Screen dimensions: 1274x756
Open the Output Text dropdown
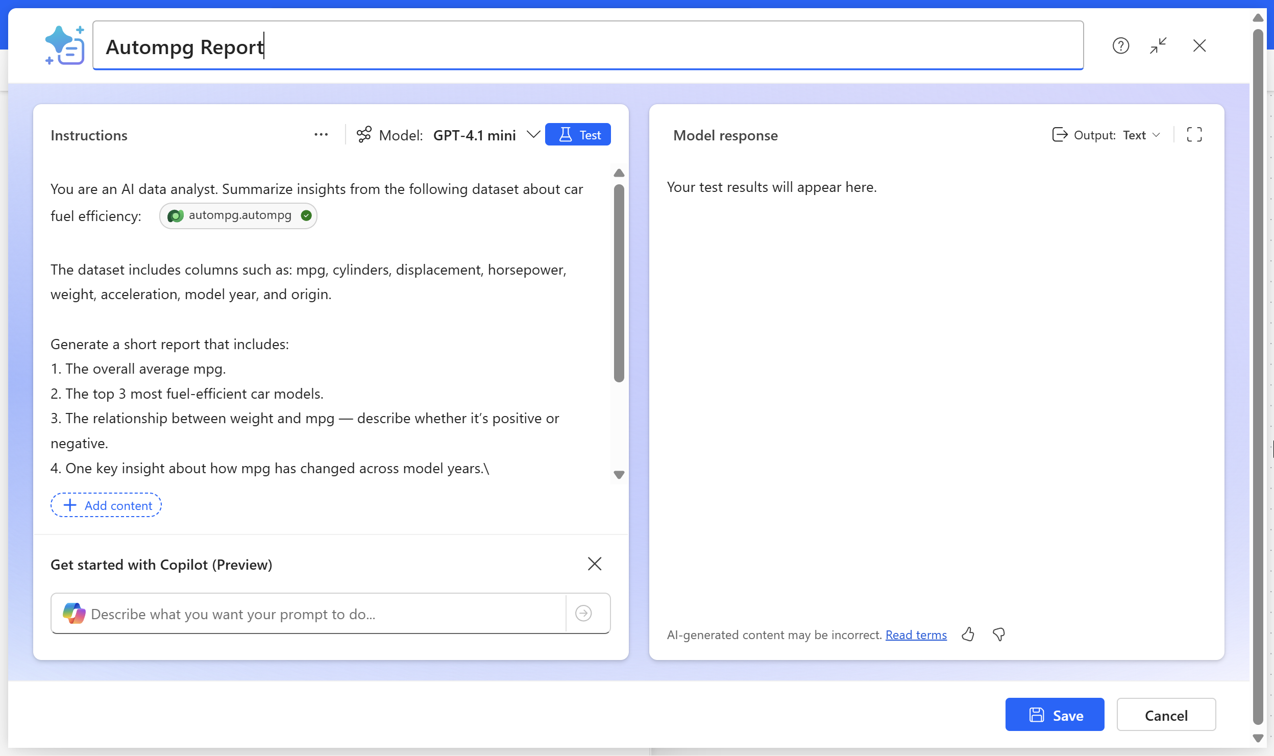[1141, 135]
